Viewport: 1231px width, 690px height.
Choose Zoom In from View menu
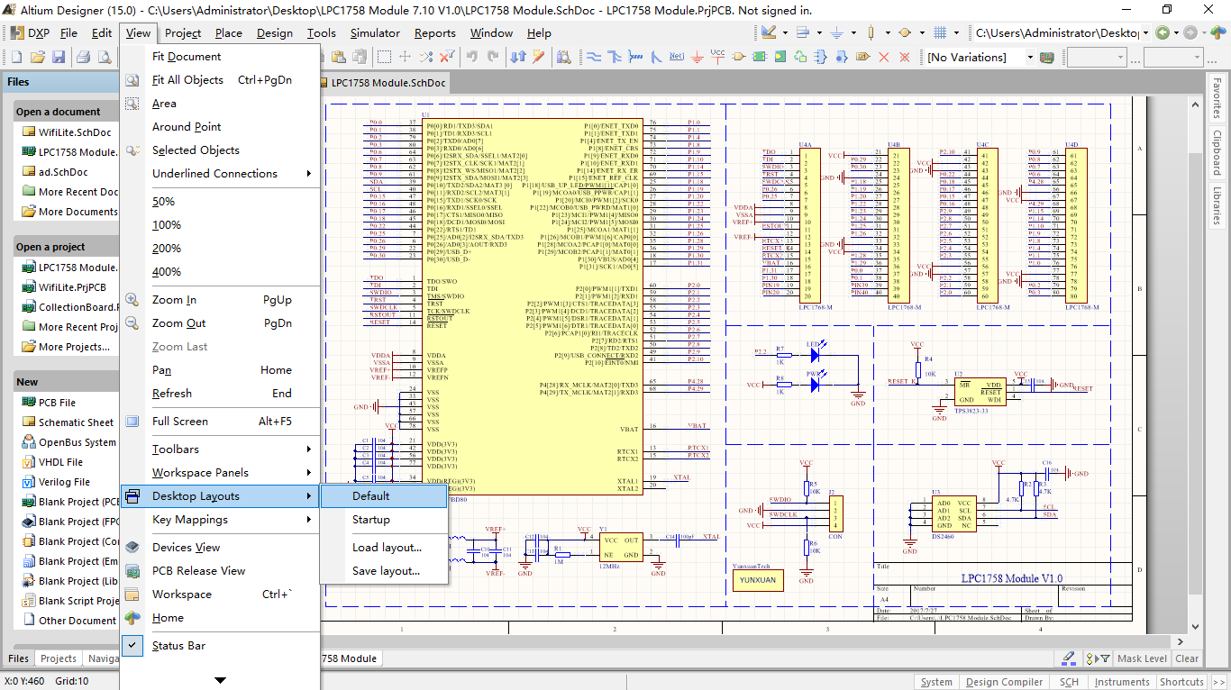220,299
